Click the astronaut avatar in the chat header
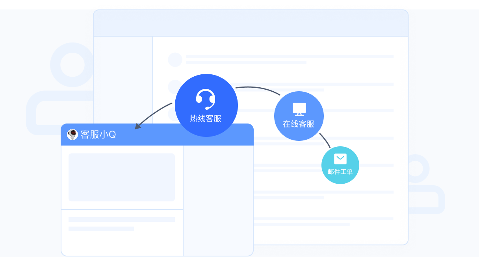Viewport: 479px width, 260px height. pos(72,134)
